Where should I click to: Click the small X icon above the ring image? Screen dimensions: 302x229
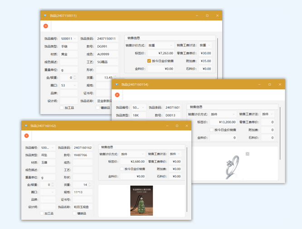(248, 154)
